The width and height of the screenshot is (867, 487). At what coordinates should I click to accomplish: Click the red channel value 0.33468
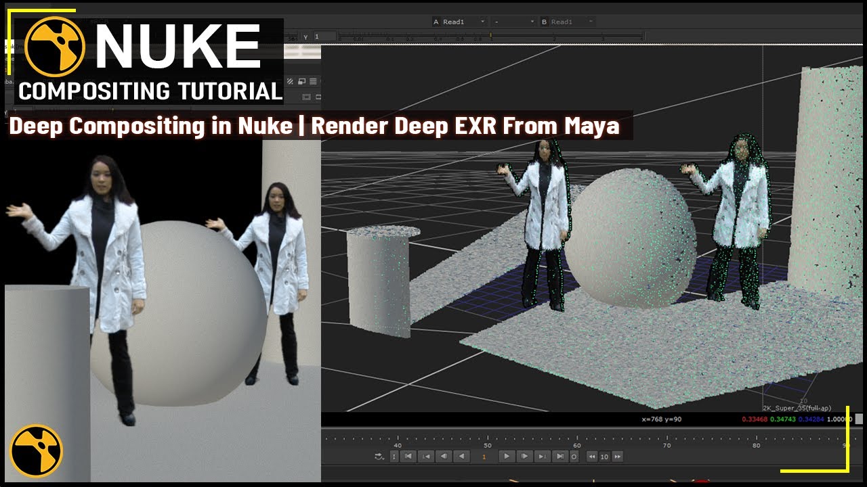(755, 419)
